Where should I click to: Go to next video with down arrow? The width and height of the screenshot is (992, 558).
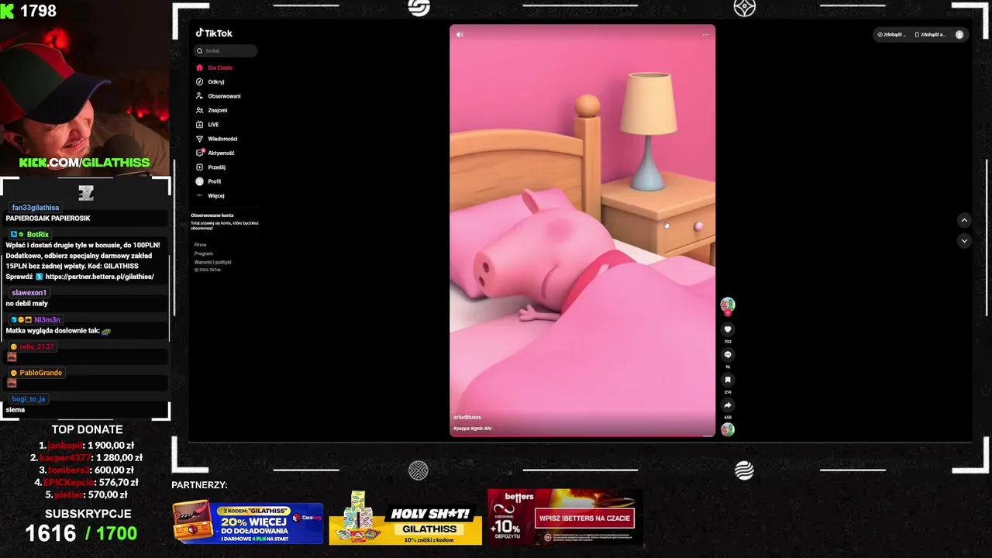coord(964,241)
